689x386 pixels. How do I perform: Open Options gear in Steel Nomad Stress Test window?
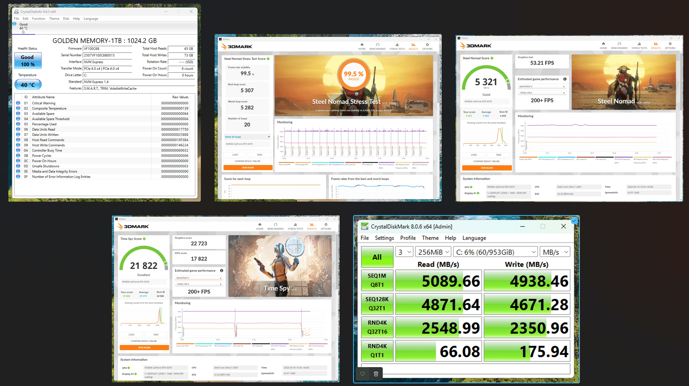point(427,46)
